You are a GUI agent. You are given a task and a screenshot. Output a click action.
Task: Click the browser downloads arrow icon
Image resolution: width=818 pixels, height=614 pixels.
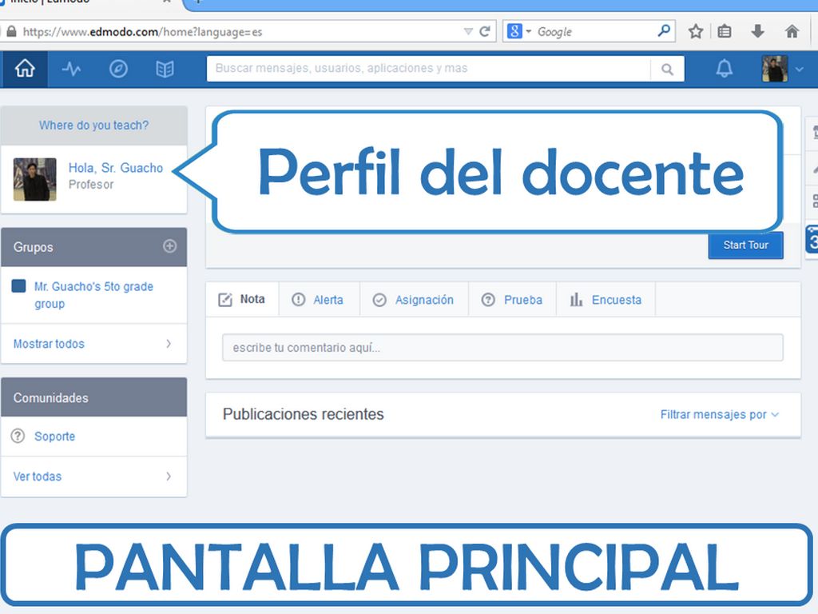757,32
